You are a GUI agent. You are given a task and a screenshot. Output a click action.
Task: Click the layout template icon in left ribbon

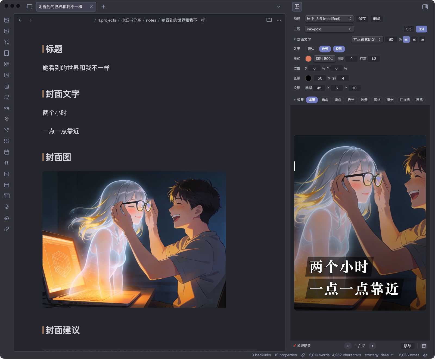7,185
